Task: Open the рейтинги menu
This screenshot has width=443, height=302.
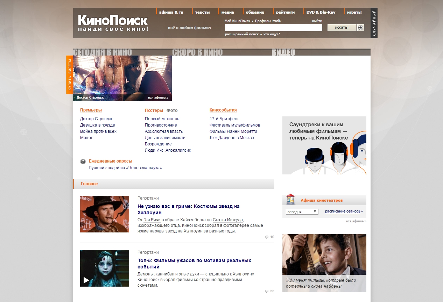Action: click(x=285, y=12)
